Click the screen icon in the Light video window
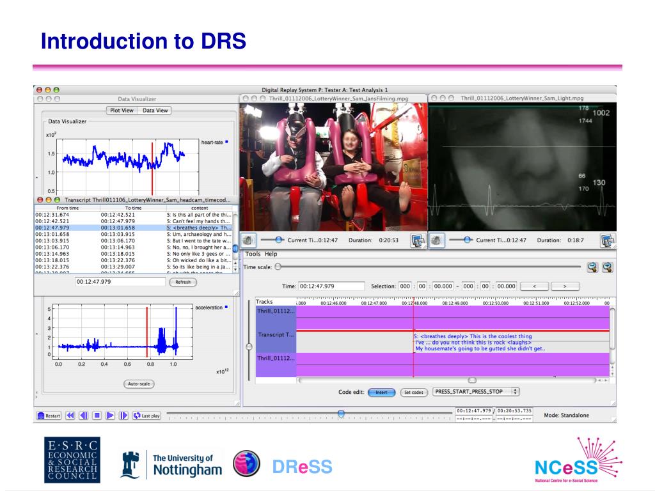Image resolution: width=655 pixels, height=491 pixels. click(x=608, y=240)
